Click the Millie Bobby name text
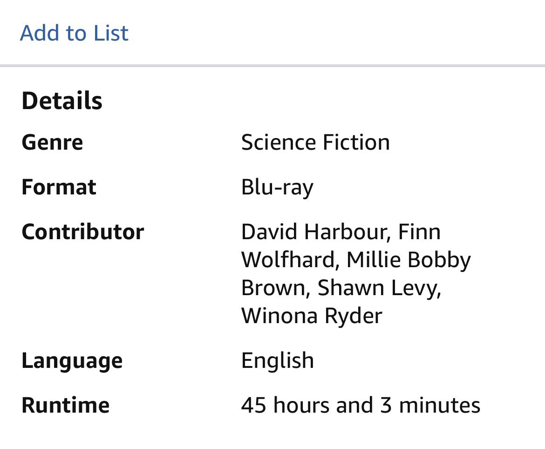Image resolution: width=545 pixels, height=449 pixels. (409, 261)
